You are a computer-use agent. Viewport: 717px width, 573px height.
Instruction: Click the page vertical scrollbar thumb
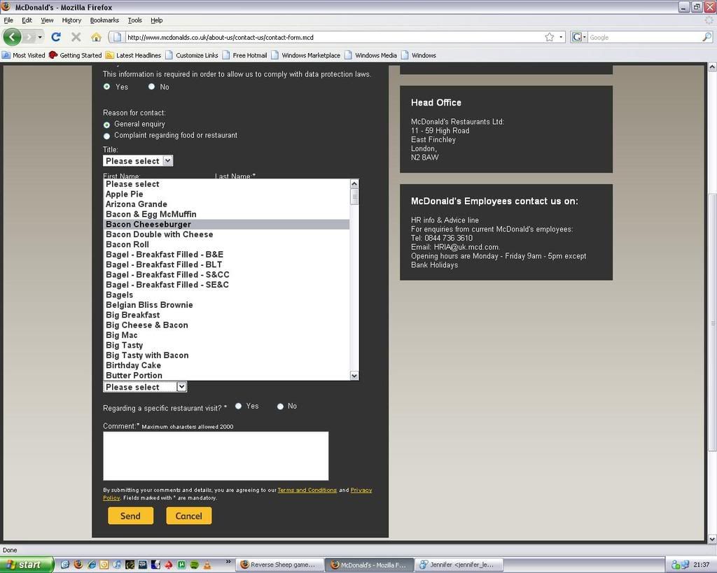712,322
